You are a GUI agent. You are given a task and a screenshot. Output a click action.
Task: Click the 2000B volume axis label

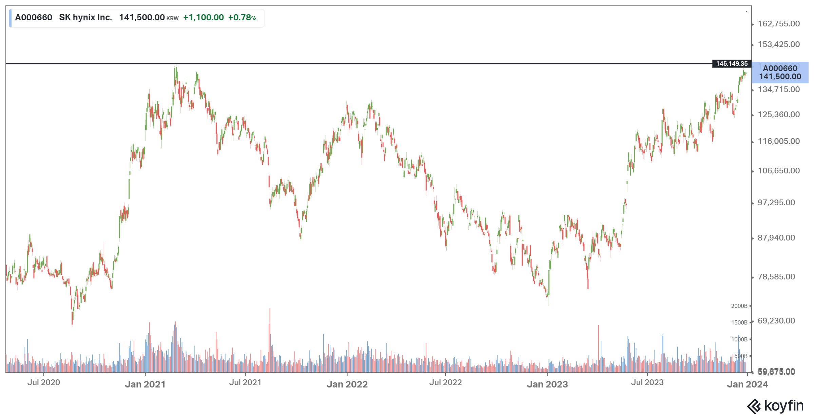[739, 306]
